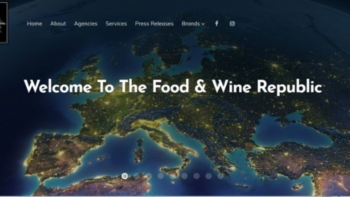Navigate to Services
350x197 pixels.
pyautogui.click(x=116, y=24)
